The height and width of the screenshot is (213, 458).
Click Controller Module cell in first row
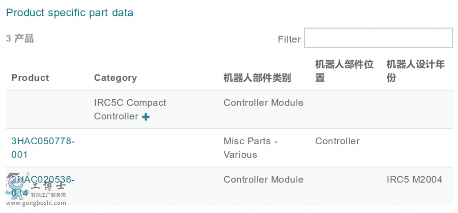coord(264,103)
